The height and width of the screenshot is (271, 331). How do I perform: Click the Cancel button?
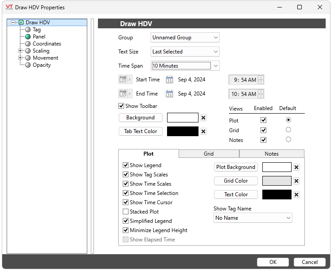pos(309,262)
